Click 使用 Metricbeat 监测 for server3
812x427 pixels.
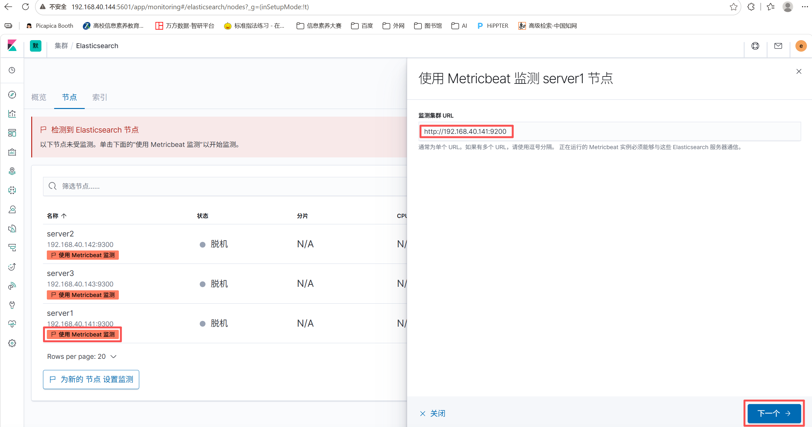(83, 295)
